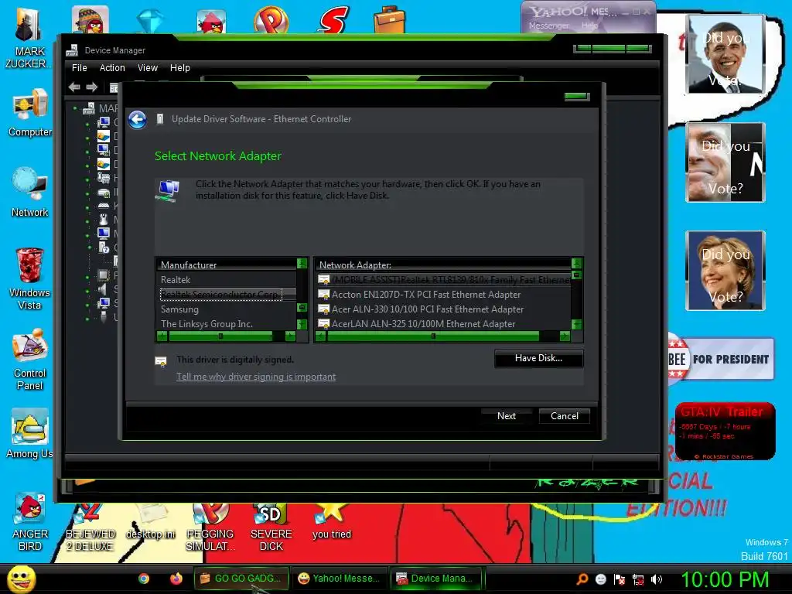Screen dimensions: 792x594
Task: Collapse the other devices node in device tree
Action: tap(90, 247)
